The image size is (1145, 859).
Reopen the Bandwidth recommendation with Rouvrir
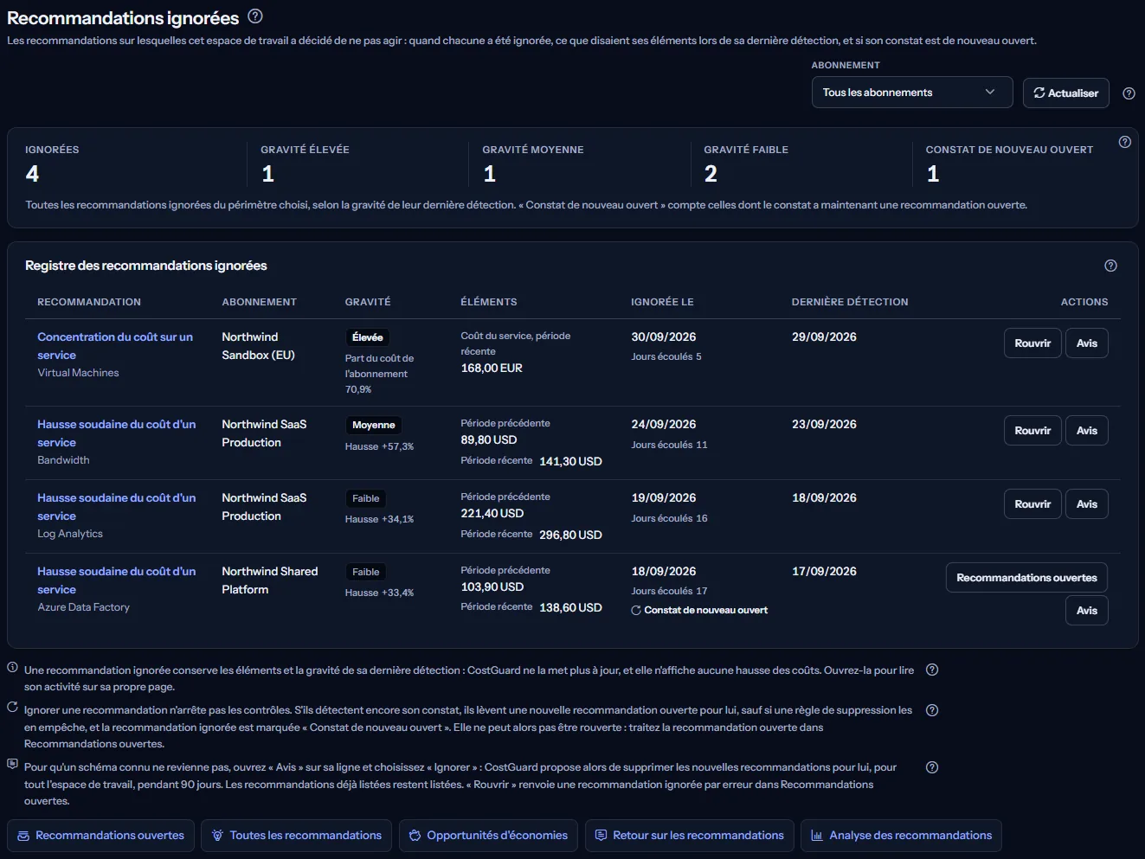click(x=1032, y=431)
